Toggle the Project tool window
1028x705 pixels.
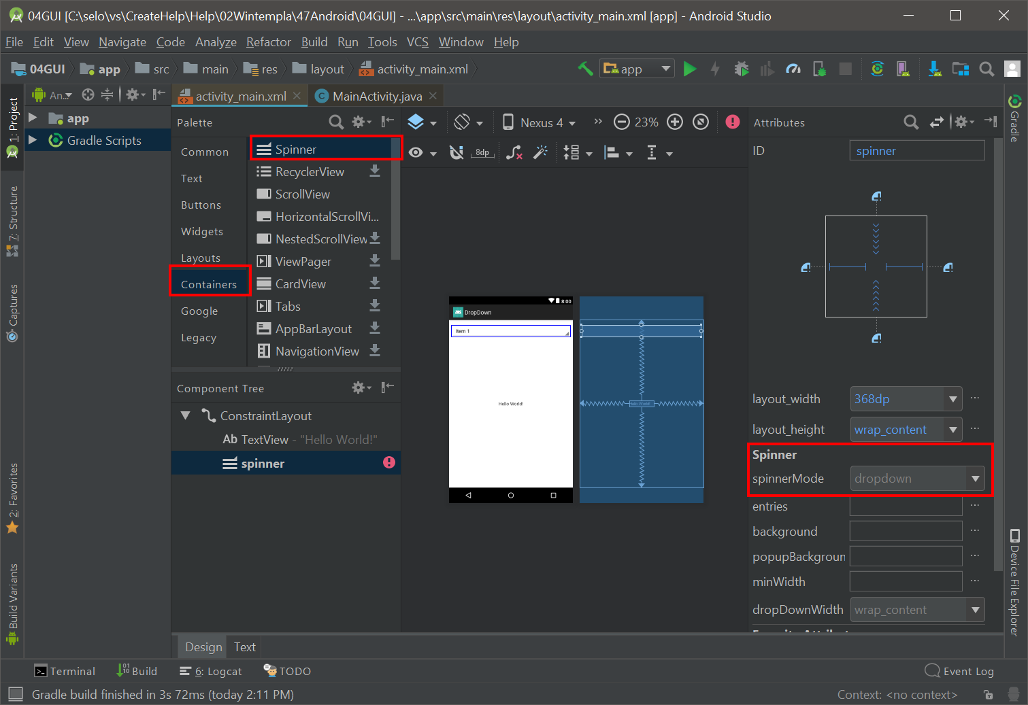pyautogui.click(x=12, y=127)
